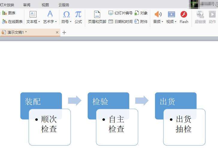This screenshot has width=218, height=164.
Task: Click the 出货抽检 bullet text box
Action: 184,127
